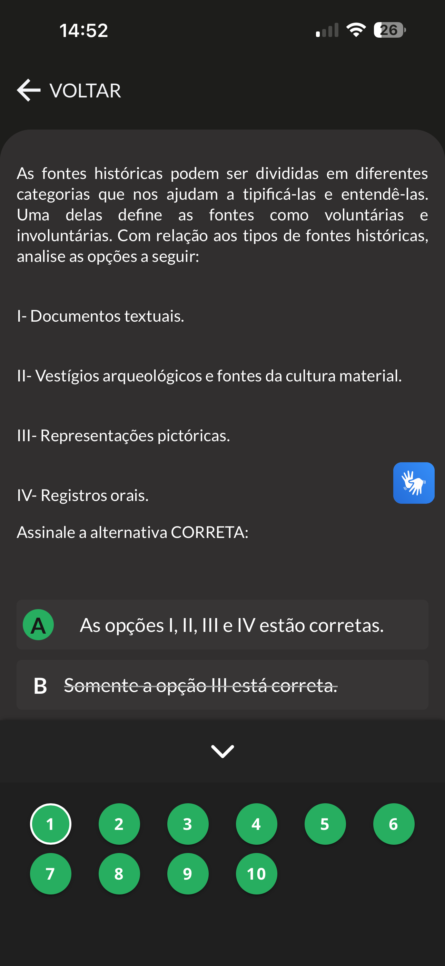
Task: Tap the Wi-Fi status icon
Action: [x=356, y=30]
